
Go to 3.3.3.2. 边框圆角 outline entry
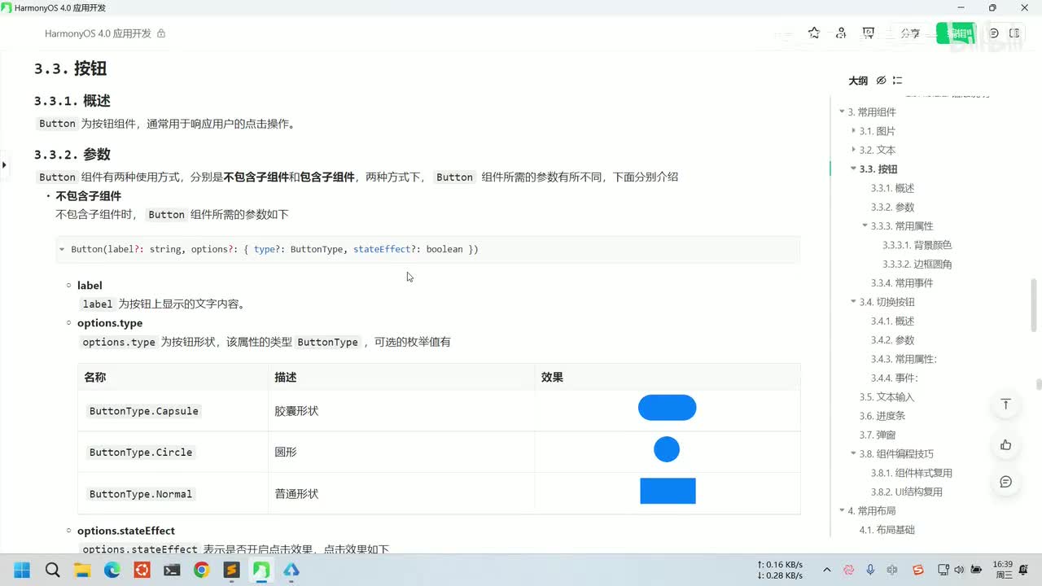click(x=917, y=264)
